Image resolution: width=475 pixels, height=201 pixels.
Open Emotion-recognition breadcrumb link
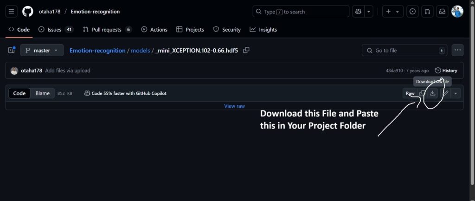97,50
